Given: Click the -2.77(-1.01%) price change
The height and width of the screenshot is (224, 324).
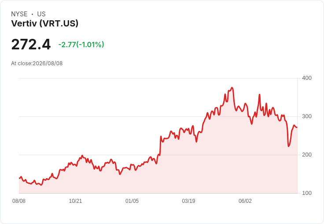Looking at the screenshot, I should pyautogui.click(x=81, y=45).
